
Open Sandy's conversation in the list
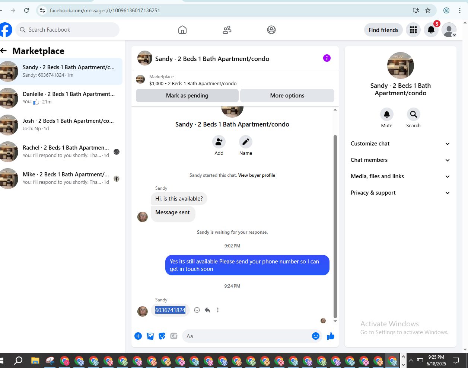[x=61, y=71]
